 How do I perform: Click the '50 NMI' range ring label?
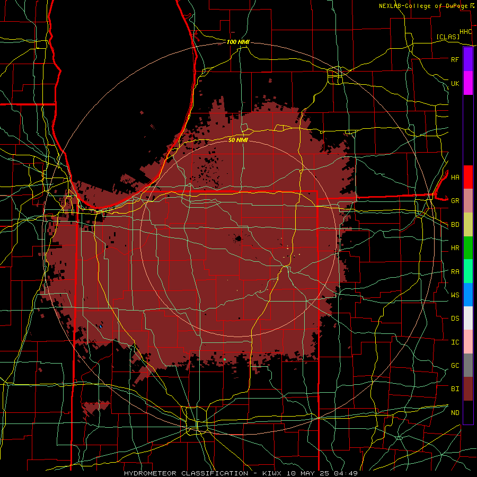[x=238, y=140]
